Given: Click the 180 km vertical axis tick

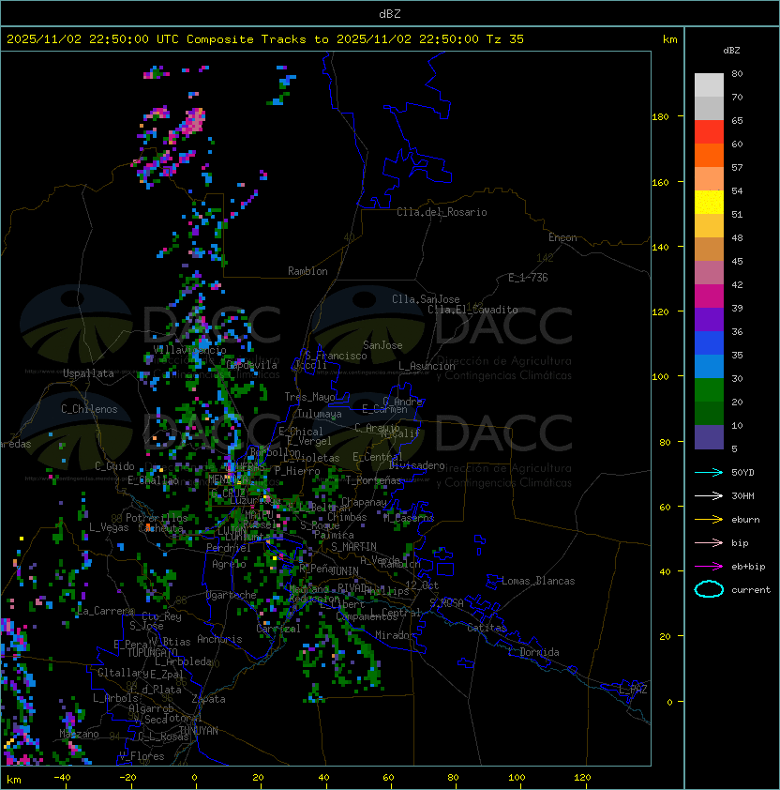Looking at the screenshot, I should point(660,117).
